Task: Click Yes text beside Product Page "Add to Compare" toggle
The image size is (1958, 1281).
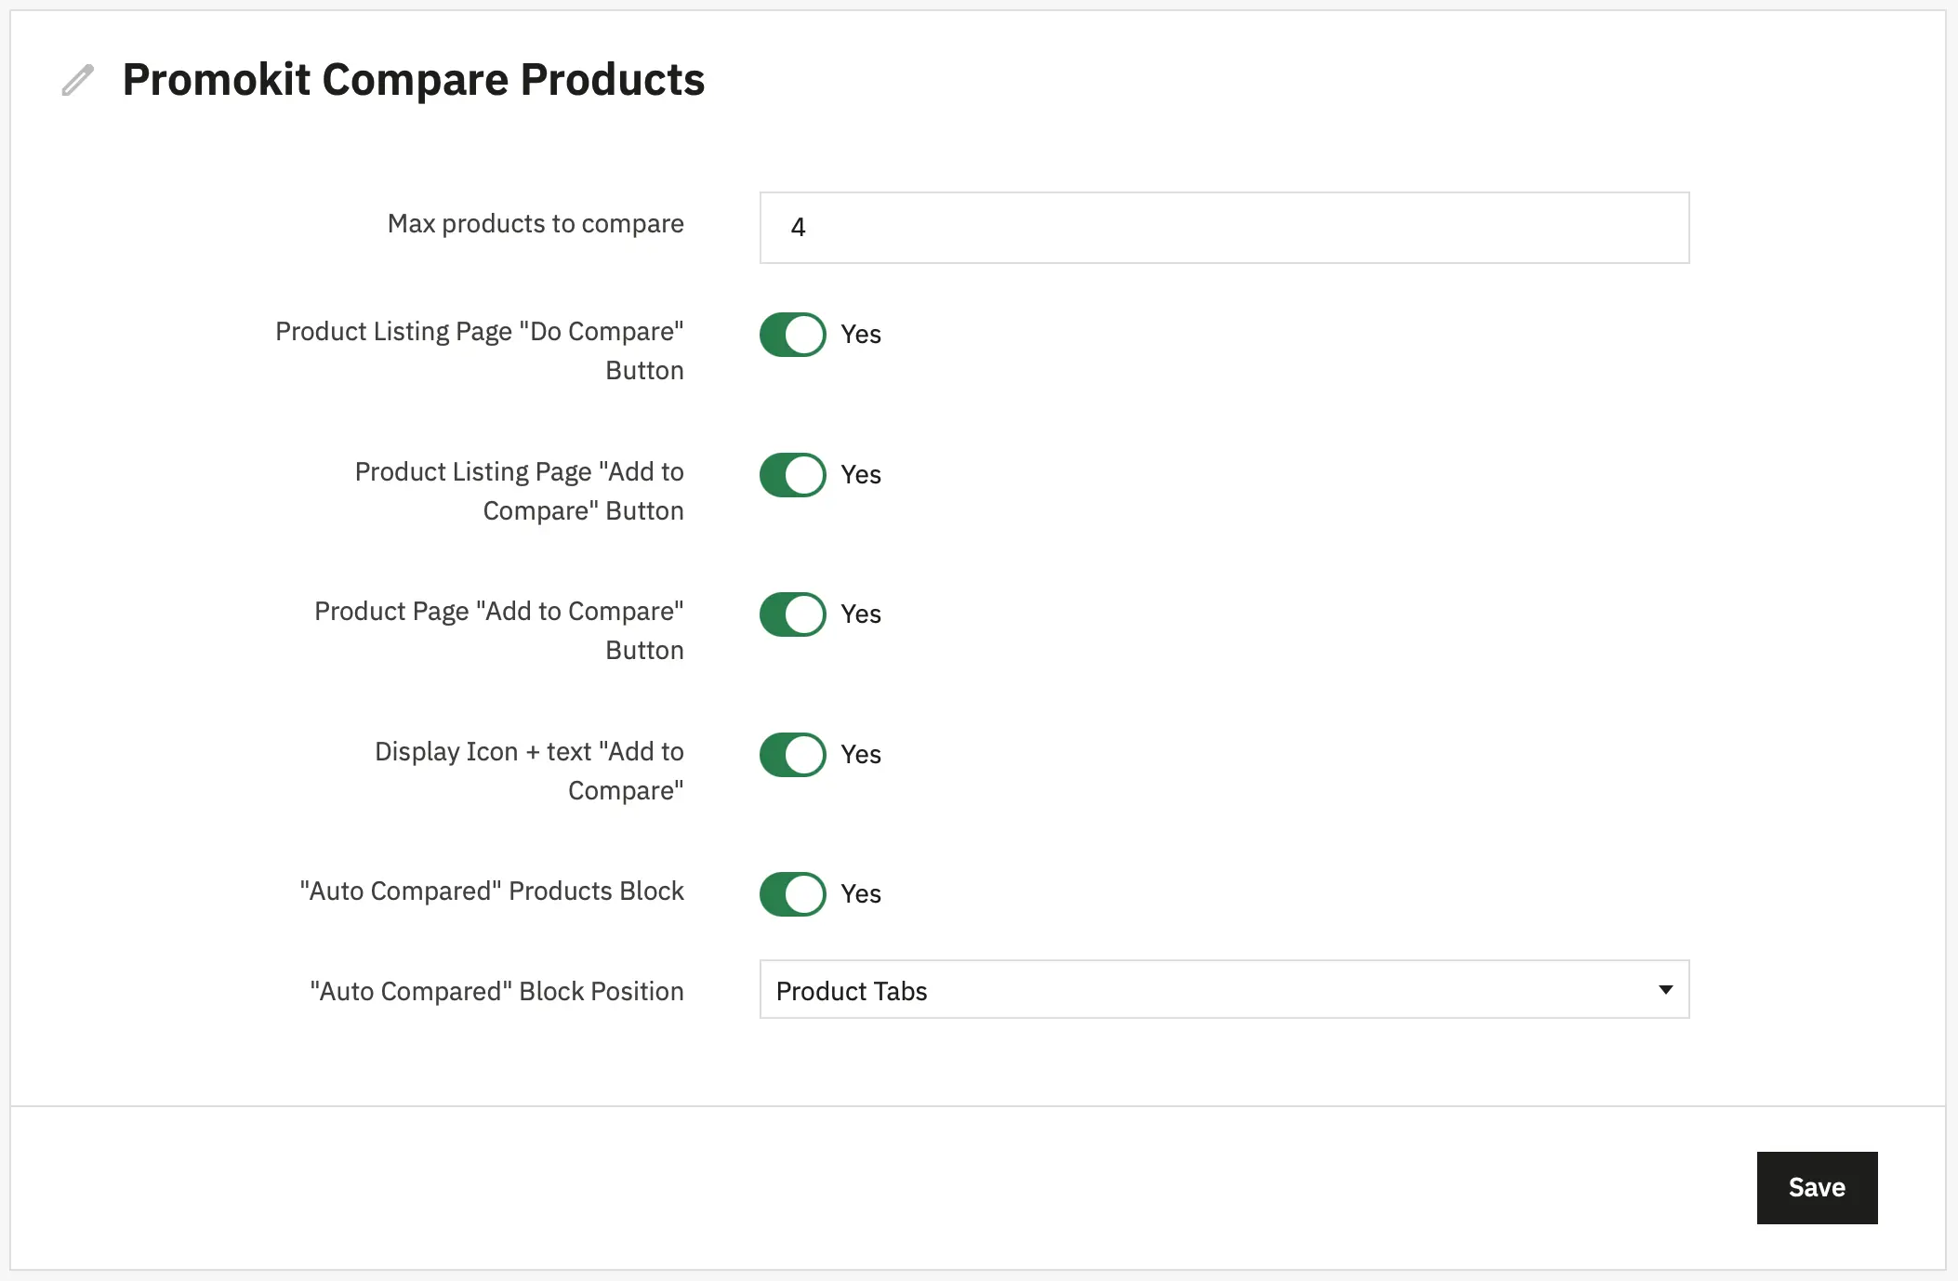Action: 861,614
